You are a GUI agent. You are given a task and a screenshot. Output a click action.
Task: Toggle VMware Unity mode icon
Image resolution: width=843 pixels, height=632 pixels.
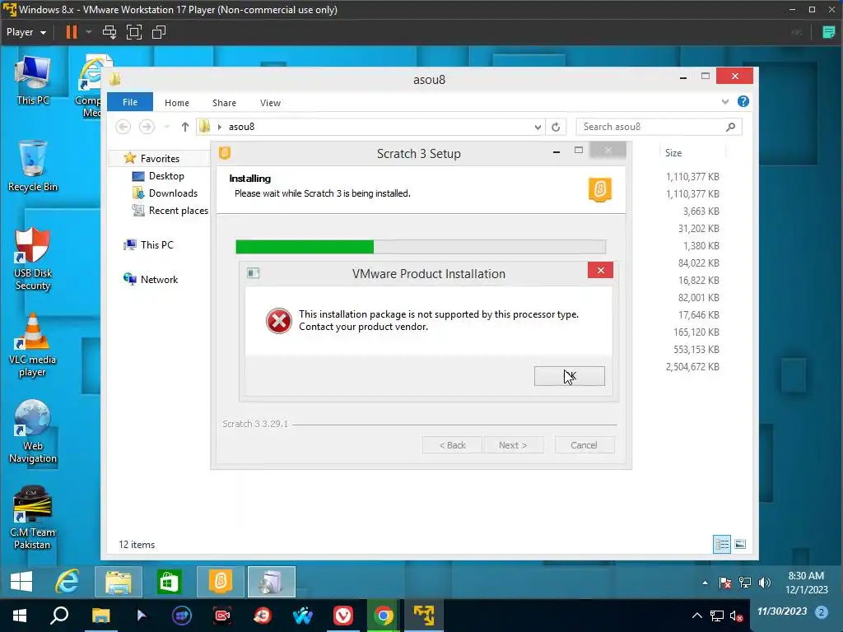click(x=159, y=32)
